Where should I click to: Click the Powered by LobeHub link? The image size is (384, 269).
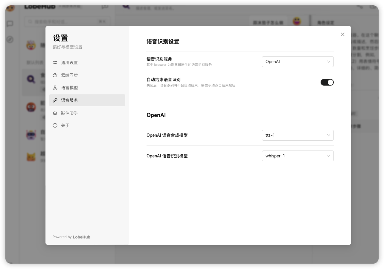tap(71, 237)
